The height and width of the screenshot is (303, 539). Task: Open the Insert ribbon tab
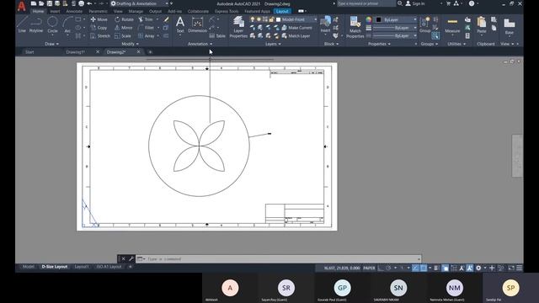tap(55, 11)
